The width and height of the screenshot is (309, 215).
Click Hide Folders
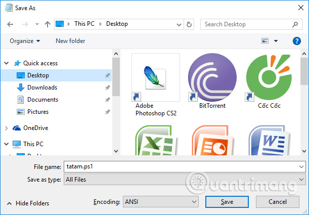[x=28, y=203]
